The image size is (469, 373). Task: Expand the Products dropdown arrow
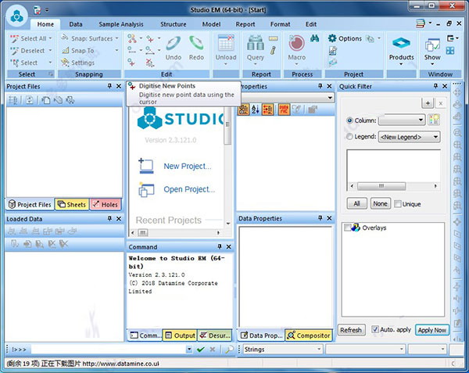401,64
